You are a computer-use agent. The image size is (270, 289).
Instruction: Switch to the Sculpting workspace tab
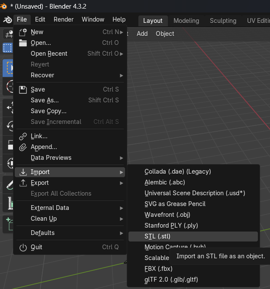coord(223,21)
